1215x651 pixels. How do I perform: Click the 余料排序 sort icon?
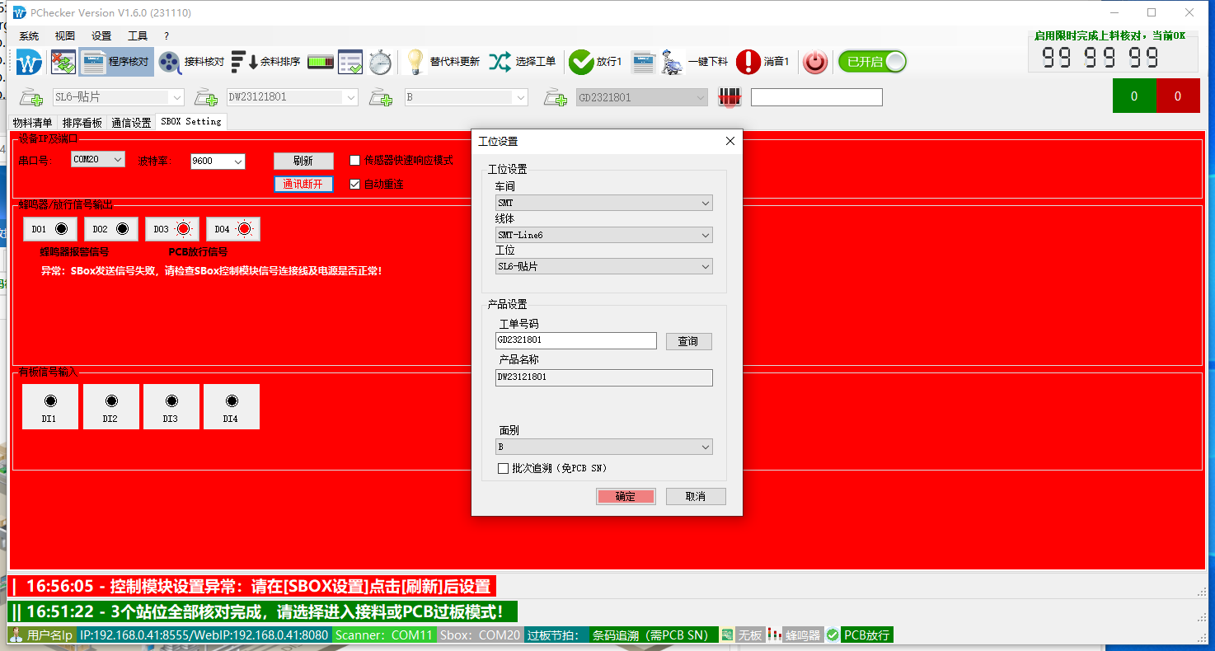click(239, 62)
